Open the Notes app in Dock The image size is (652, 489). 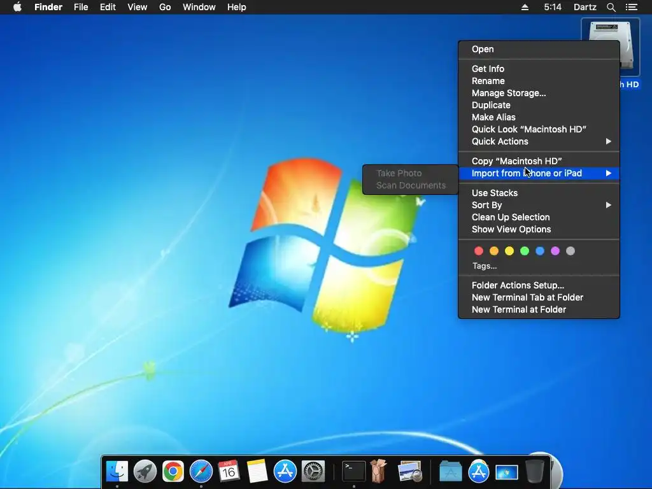coord(257,471)
